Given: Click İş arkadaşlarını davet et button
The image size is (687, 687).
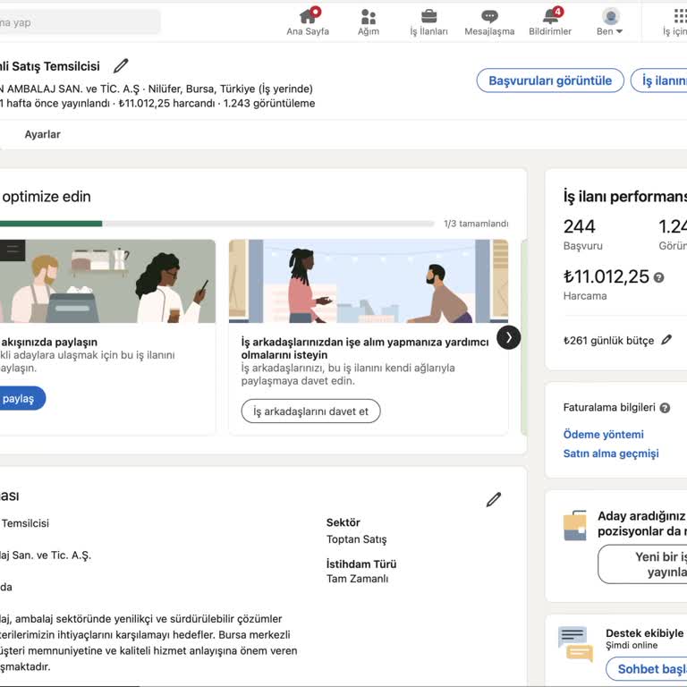Looking at the screenshot, I should click(310, 411).
